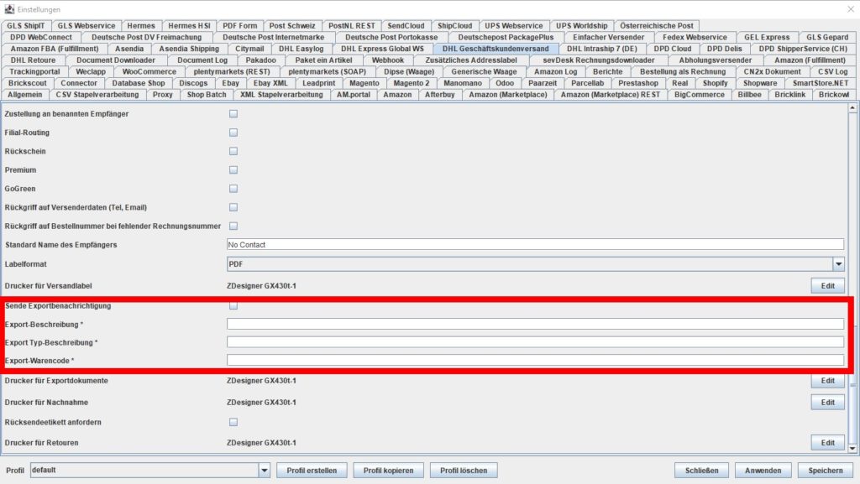The width and height of the screenshot is (860, 484).
Task: Switch to the Hermes HSI tab
Action: [x=189, y=26]
